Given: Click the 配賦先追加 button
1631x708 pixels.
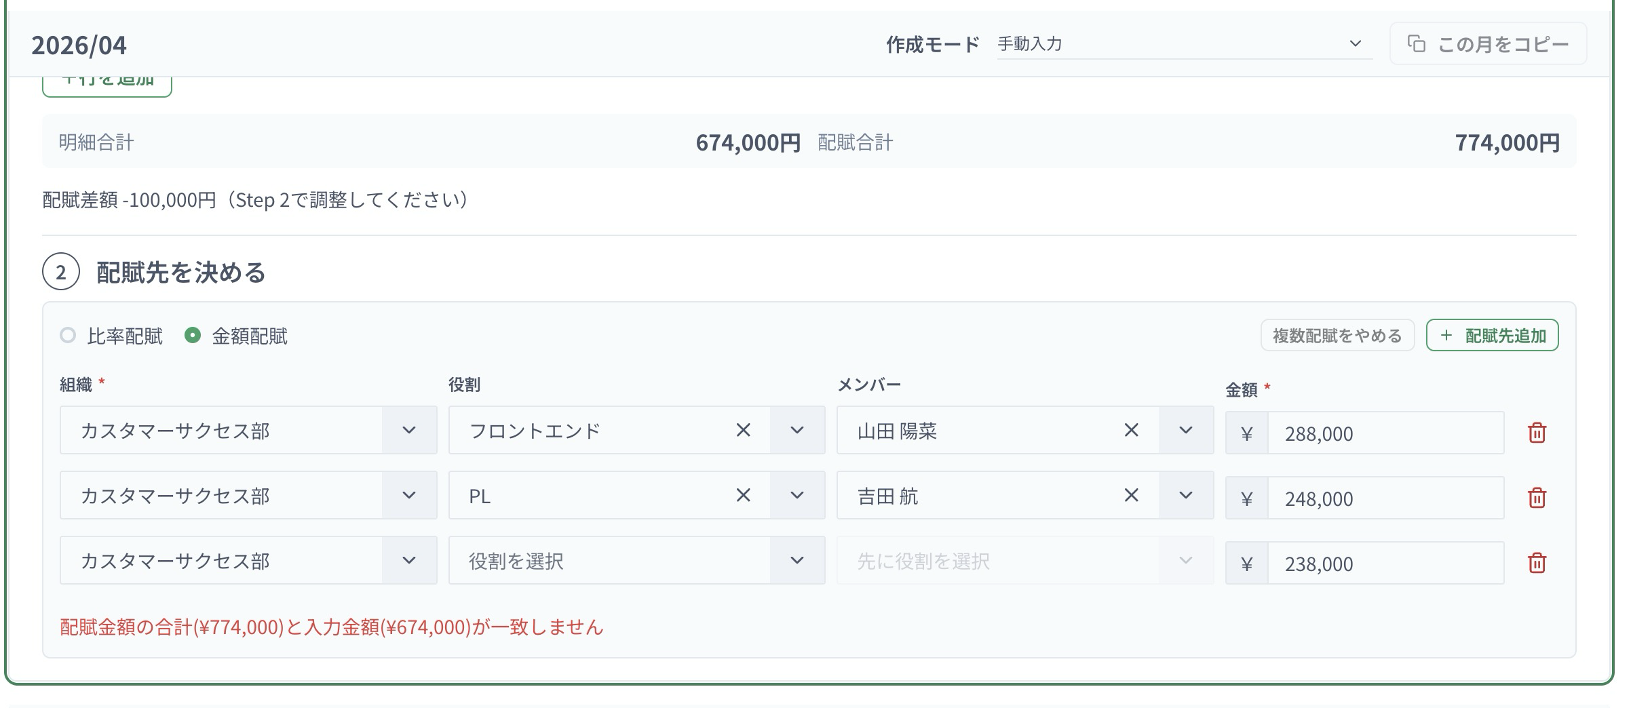Looking at the screenshot, I should [1493, 335].
